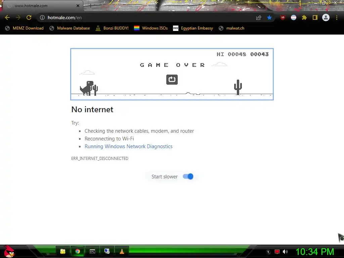The height and width of the screenshot is (258, 344).
Task: Open the MEMZ Download bookmark
Action: (x=24, y=28)
